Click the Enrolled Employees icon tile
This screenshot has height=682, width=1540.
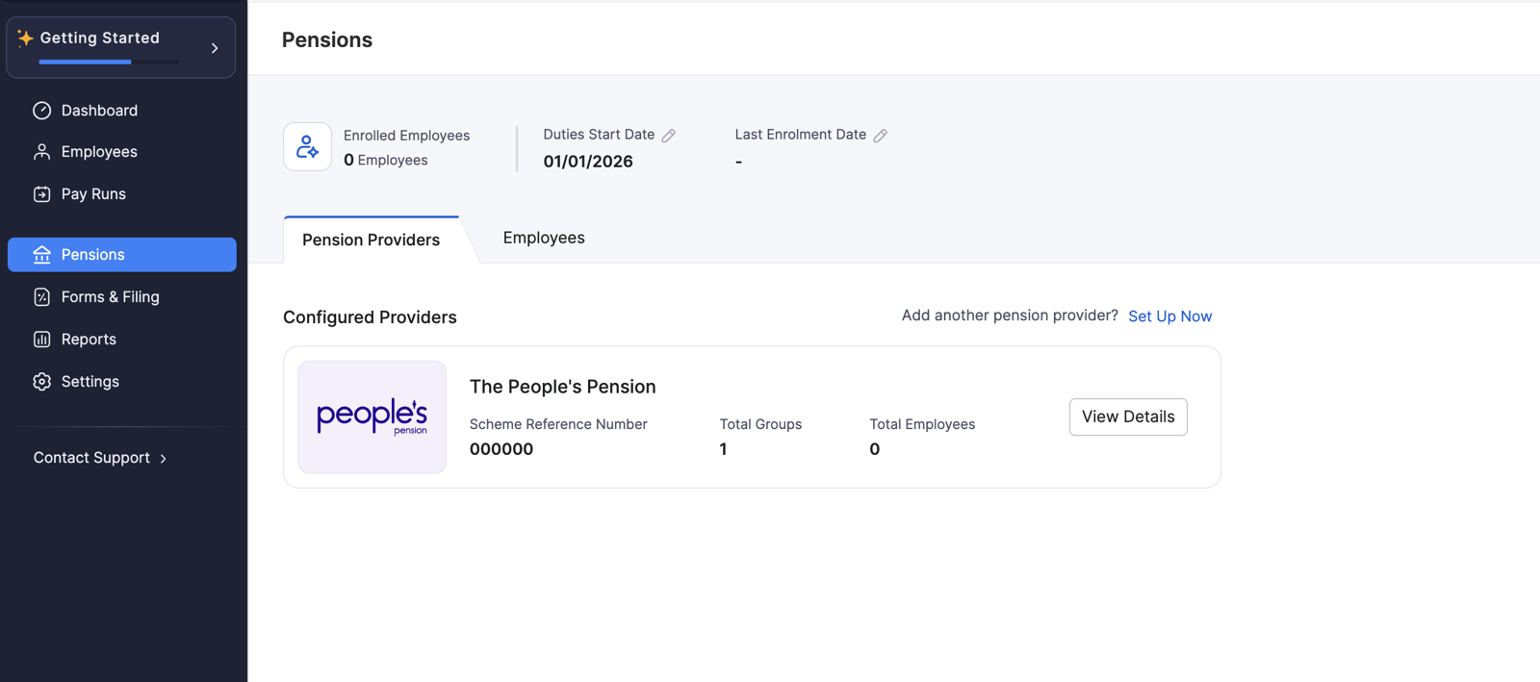pyautogui.click(x=307, y=146)
